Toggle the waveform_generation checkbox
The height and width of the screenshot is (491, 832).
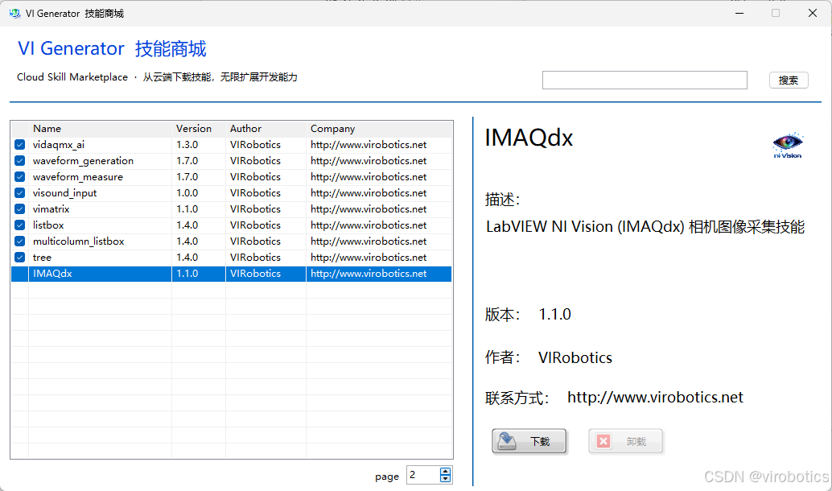19,160
